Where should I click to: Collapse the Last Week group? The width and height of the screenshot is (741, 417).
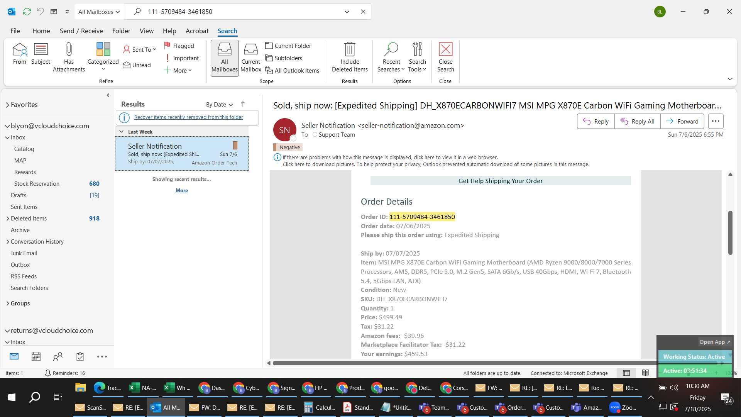[121, 132]
